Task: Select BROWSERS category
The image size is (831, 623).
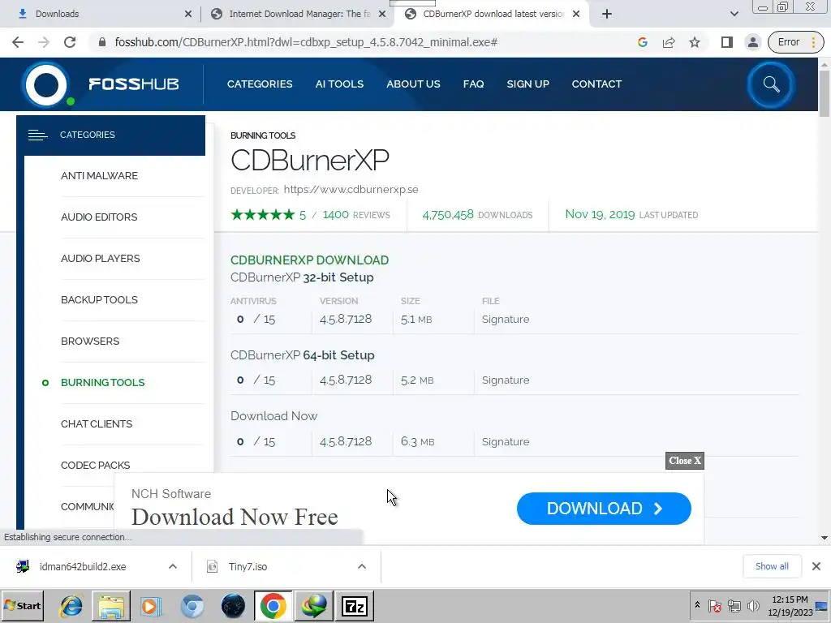Action: pos(90,342)
